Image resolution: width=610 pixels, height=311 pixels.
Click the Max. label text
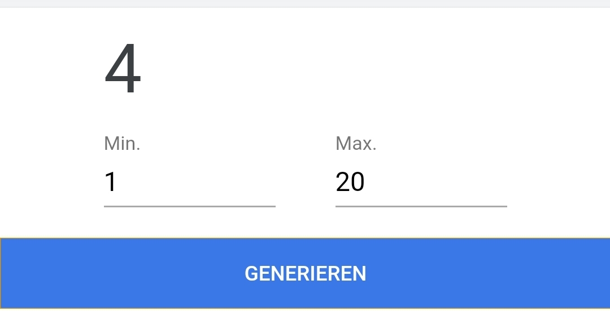[356, 143]
